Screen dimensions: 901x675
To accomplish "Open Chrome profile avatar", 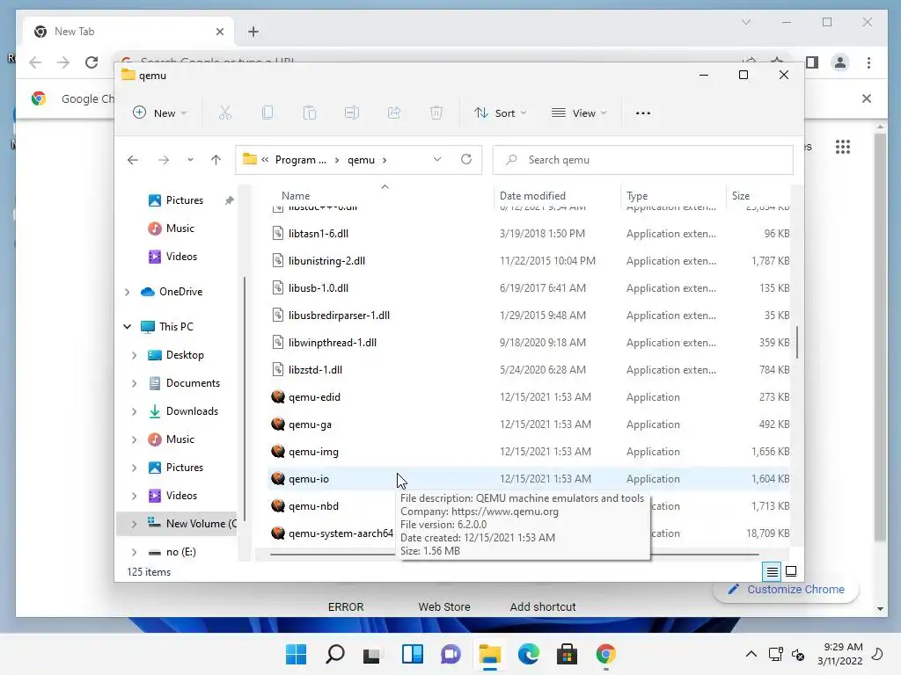I will 840,62.
